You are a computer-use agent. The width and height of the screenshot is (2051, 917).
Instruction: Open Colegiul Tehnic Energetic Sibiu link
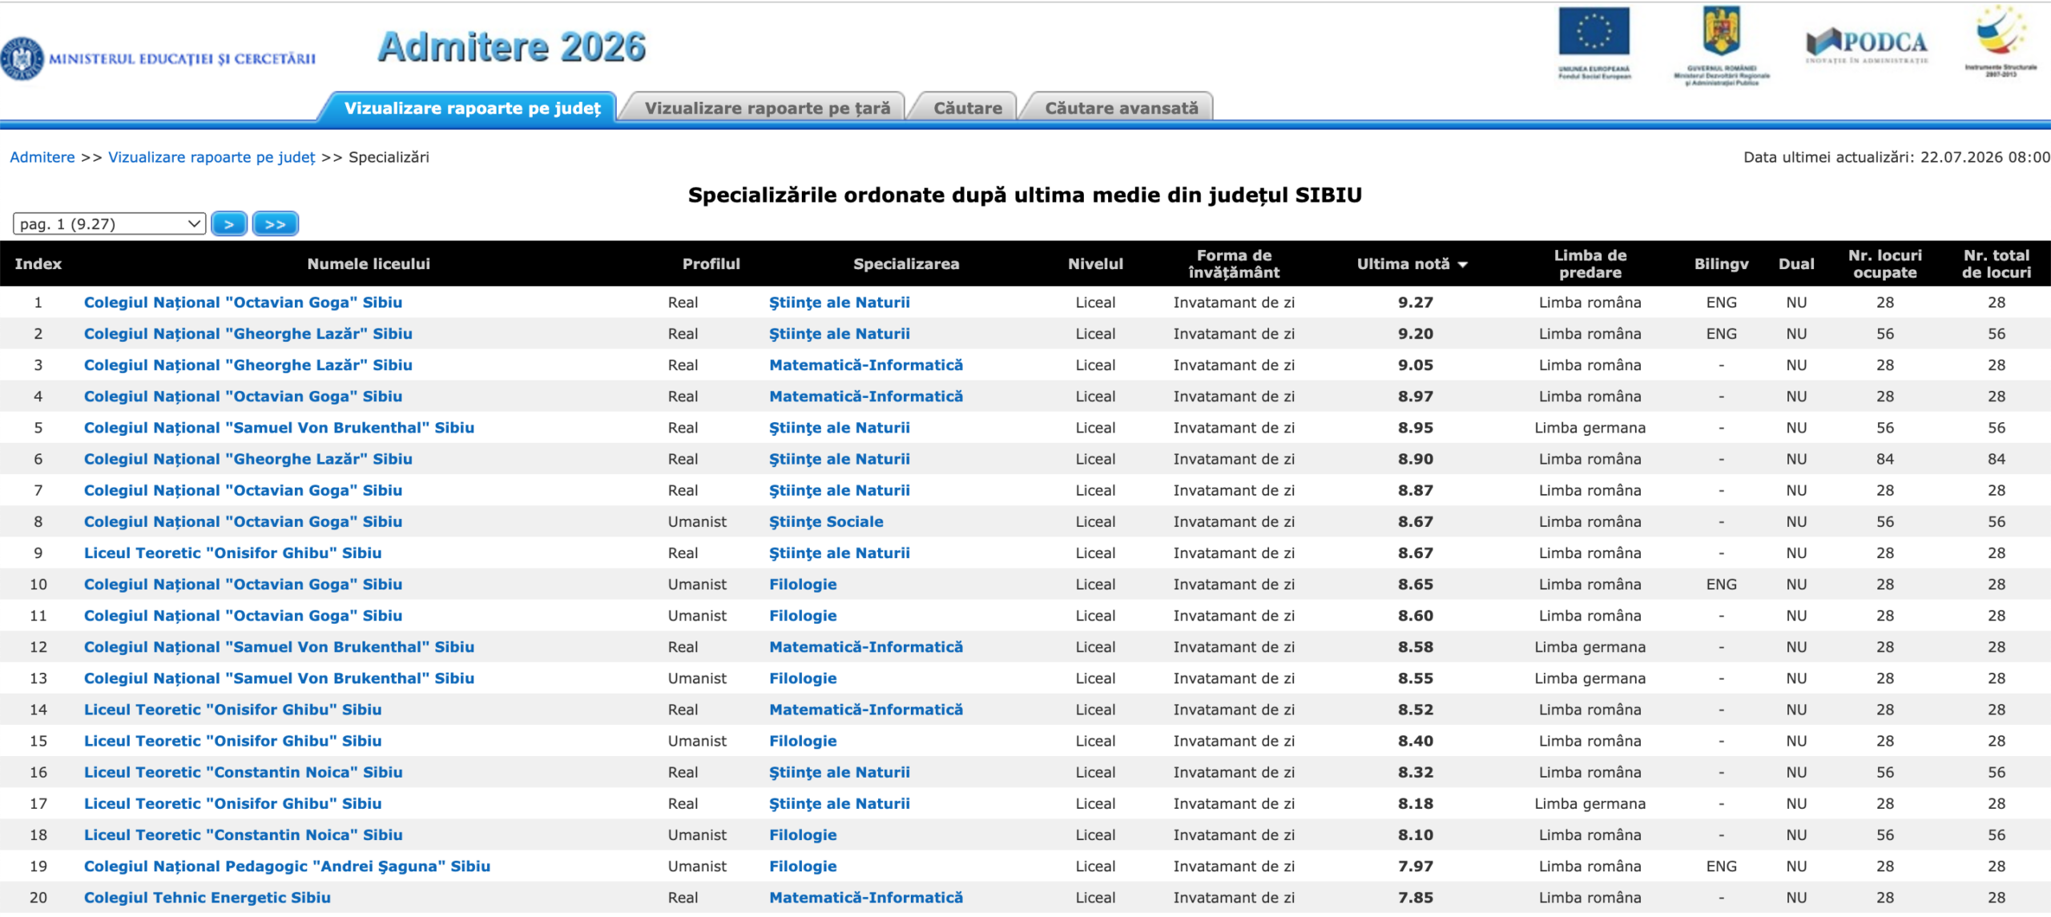pos(207,898)
